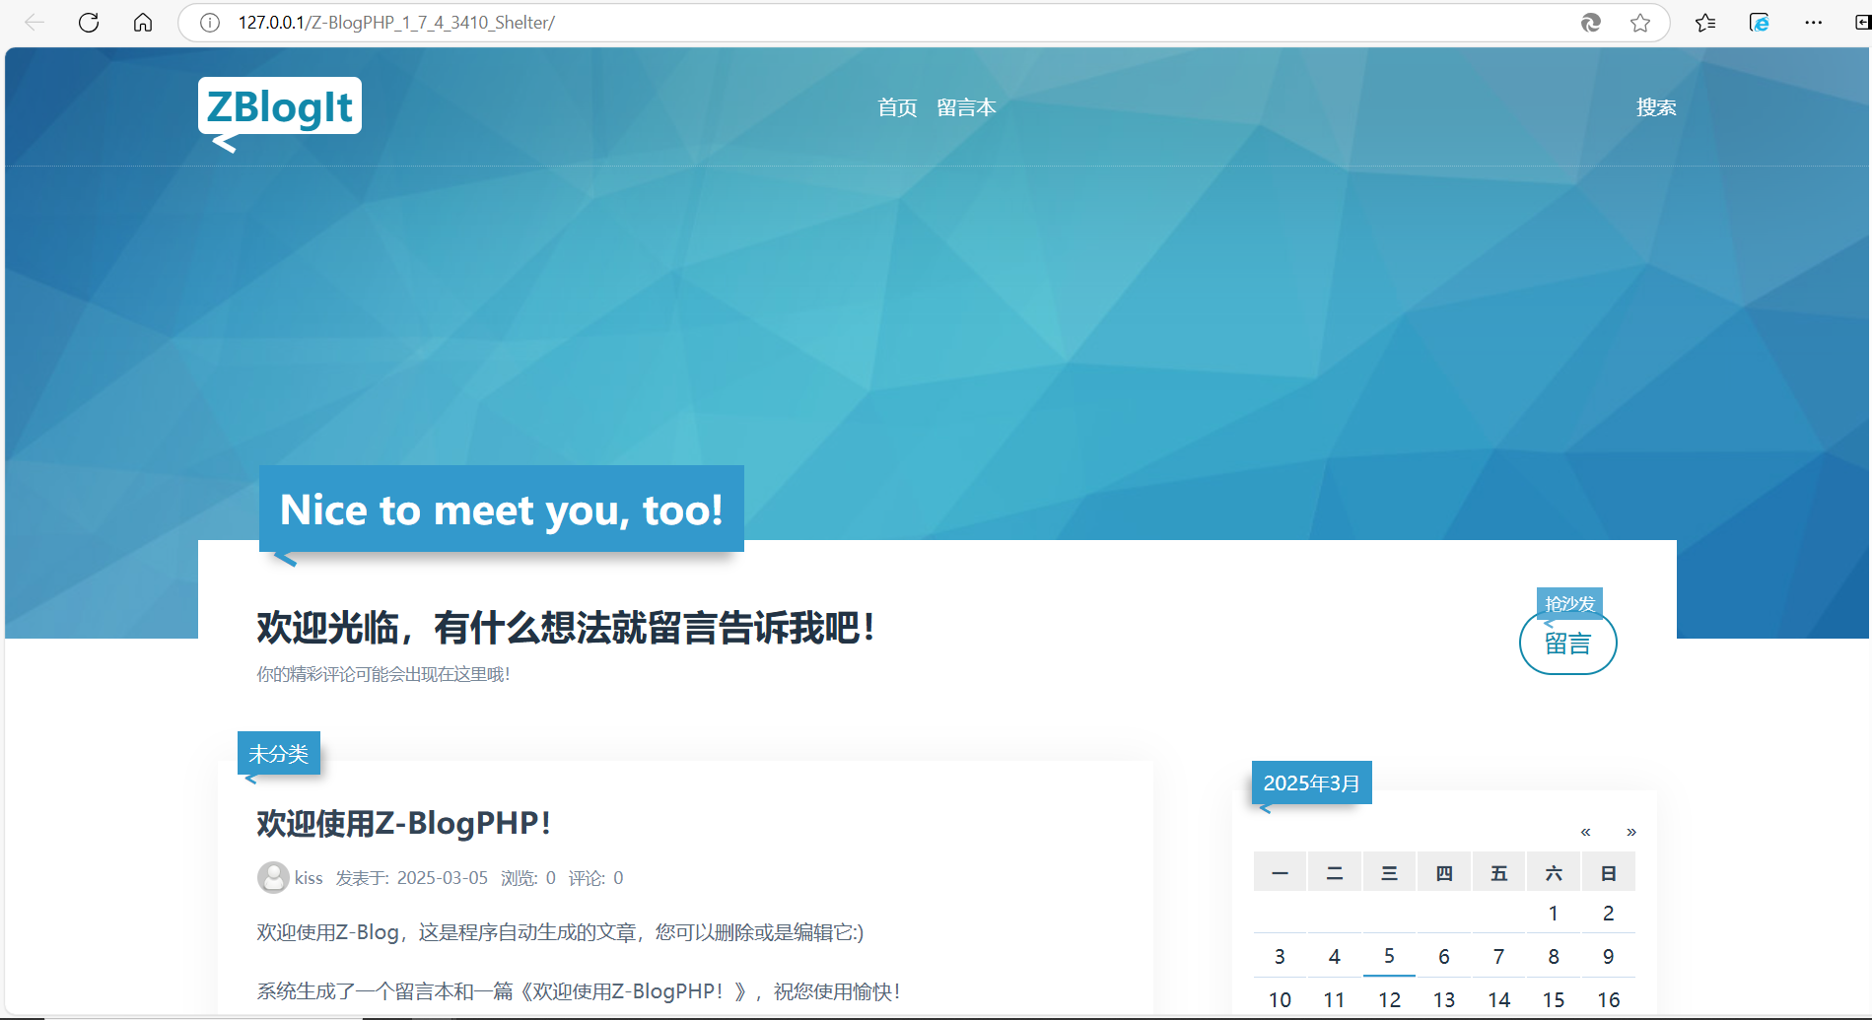Open the 留言本 navigation item

(966, 107)
